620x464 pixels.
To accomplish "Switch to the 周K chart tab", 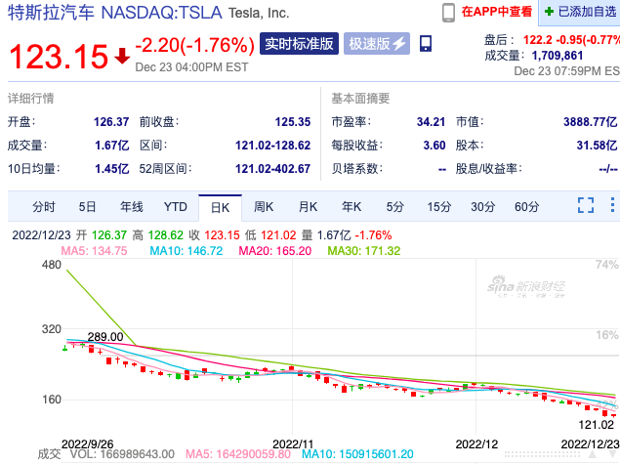I will coord(264,206).
